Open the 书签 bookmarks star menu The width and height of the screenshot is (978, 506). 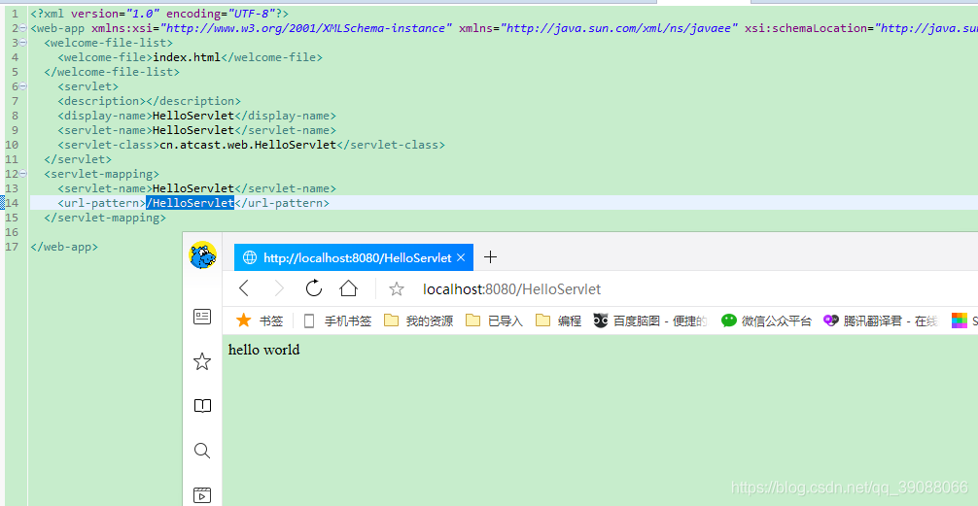tap(260, 320)
